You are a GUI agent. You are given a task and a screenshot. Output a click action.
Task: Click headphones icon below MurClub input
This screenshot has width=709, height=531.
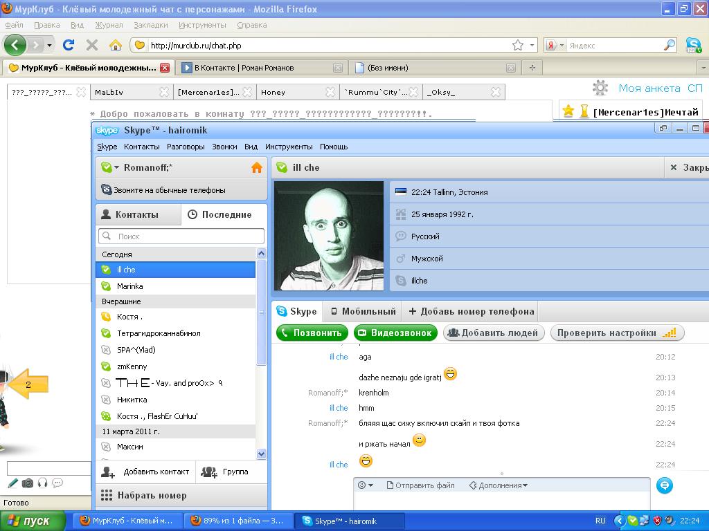[42, 483]
